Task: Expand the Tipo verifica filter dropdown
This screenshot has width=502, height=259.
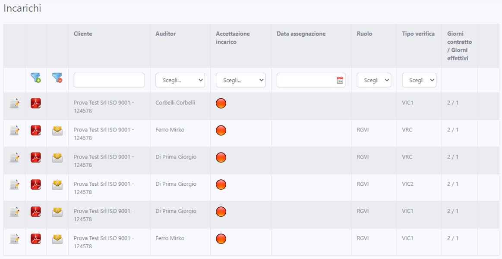Action: (419, 80)
